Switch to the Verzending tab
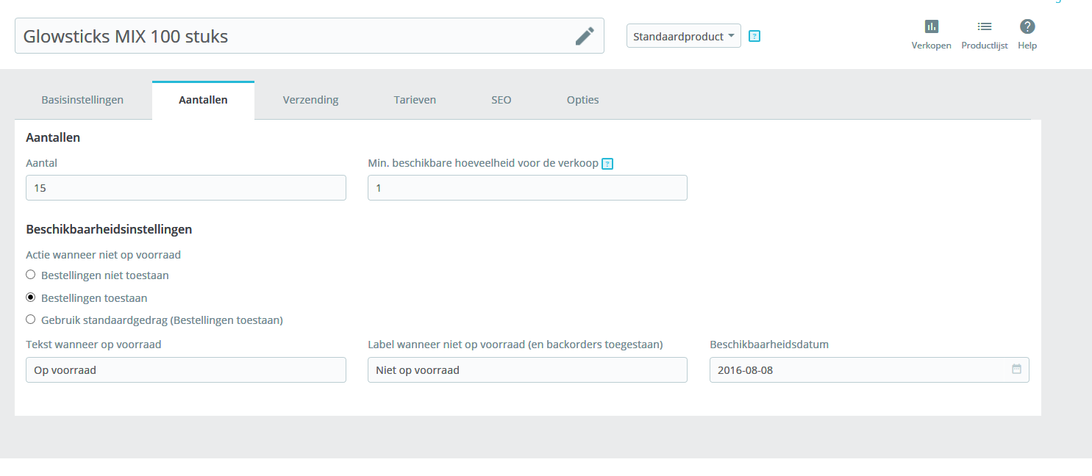 click(x=310, y=100)
